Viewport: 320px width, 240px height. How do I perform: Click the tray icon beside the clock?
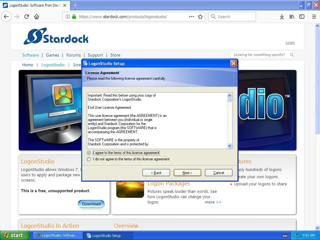point(297,236)
